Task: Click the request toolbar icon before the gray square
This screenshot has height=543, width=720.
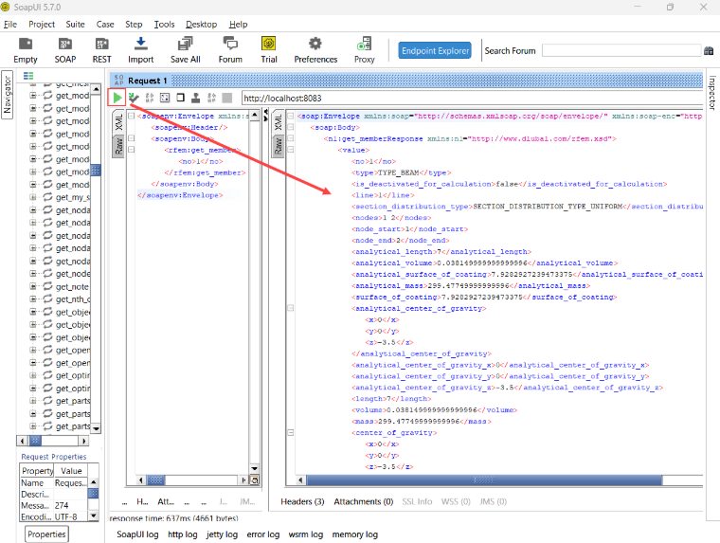Action: coord(211,98)
